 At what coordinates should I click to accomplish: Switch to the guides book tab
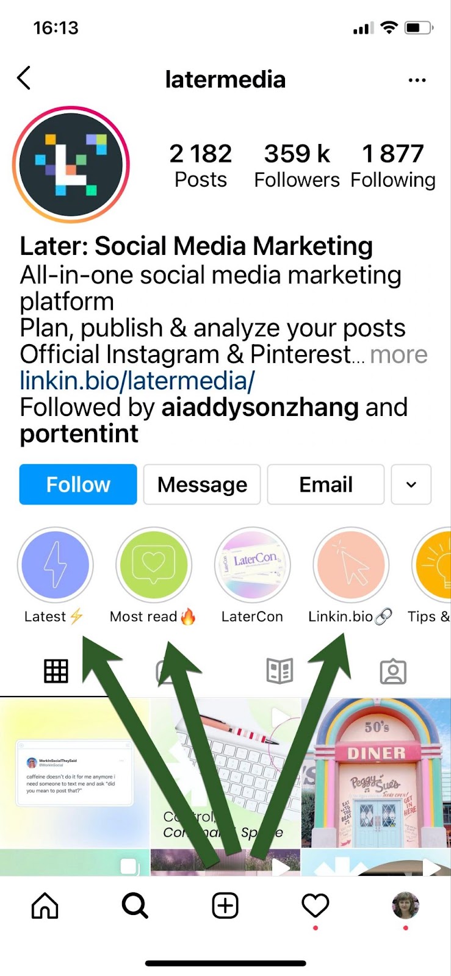(280, 671)
